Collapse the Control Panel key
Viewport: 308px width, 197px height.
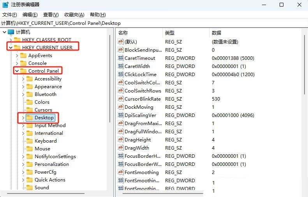(x=17, y=71)
